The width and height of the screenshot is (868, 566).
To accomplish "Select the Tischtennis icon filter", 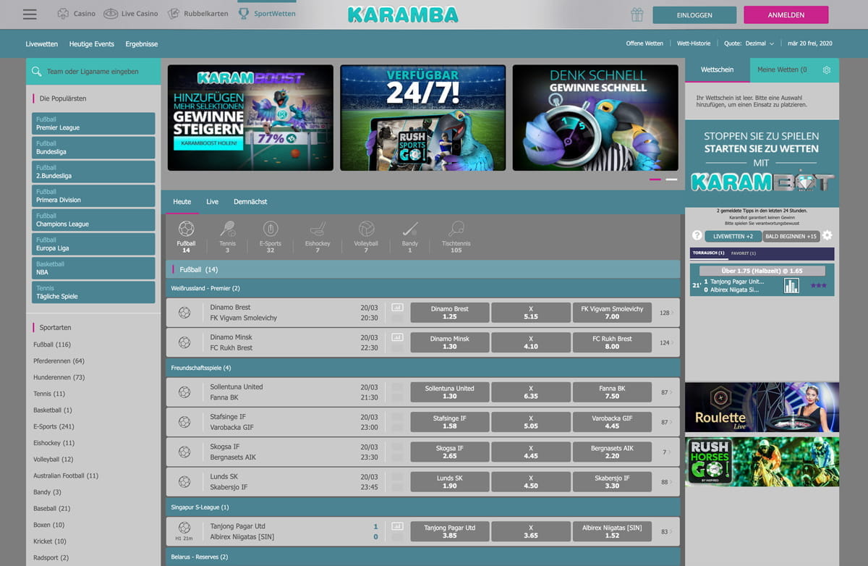I will [x=456, y=237].
